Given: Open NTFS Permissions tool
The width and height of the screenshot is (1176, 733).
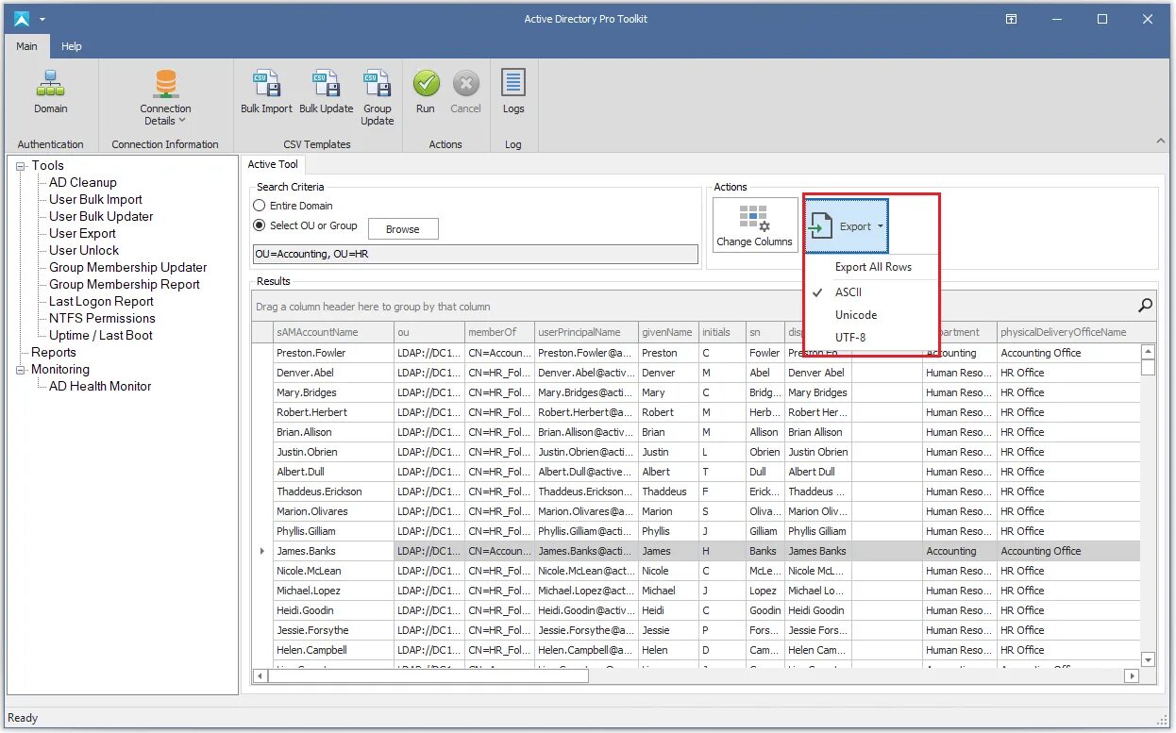Looking at the screenshot, I should click(102, 318).
